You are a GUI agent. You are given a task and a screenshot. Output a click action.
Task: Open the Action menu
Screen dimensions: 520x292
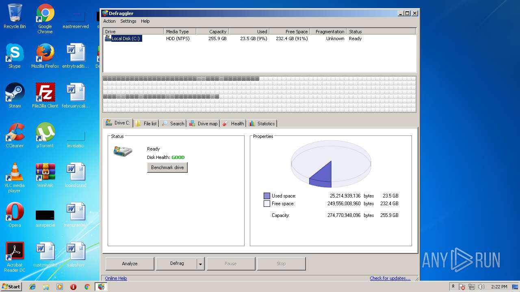pos(109,21)
